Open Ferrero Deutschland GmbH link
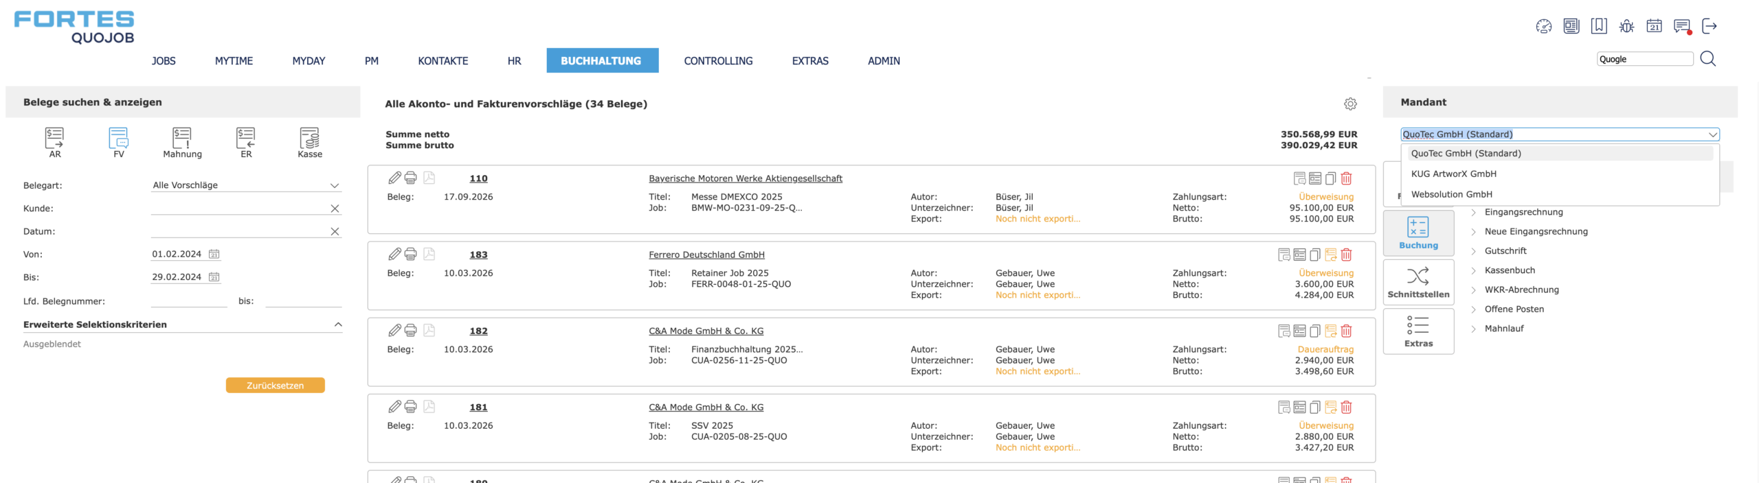 pyautogui.click(x=706, y=255)
